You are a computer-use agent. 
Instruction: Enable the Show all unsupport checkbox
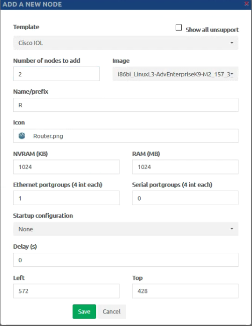(179, 28)
